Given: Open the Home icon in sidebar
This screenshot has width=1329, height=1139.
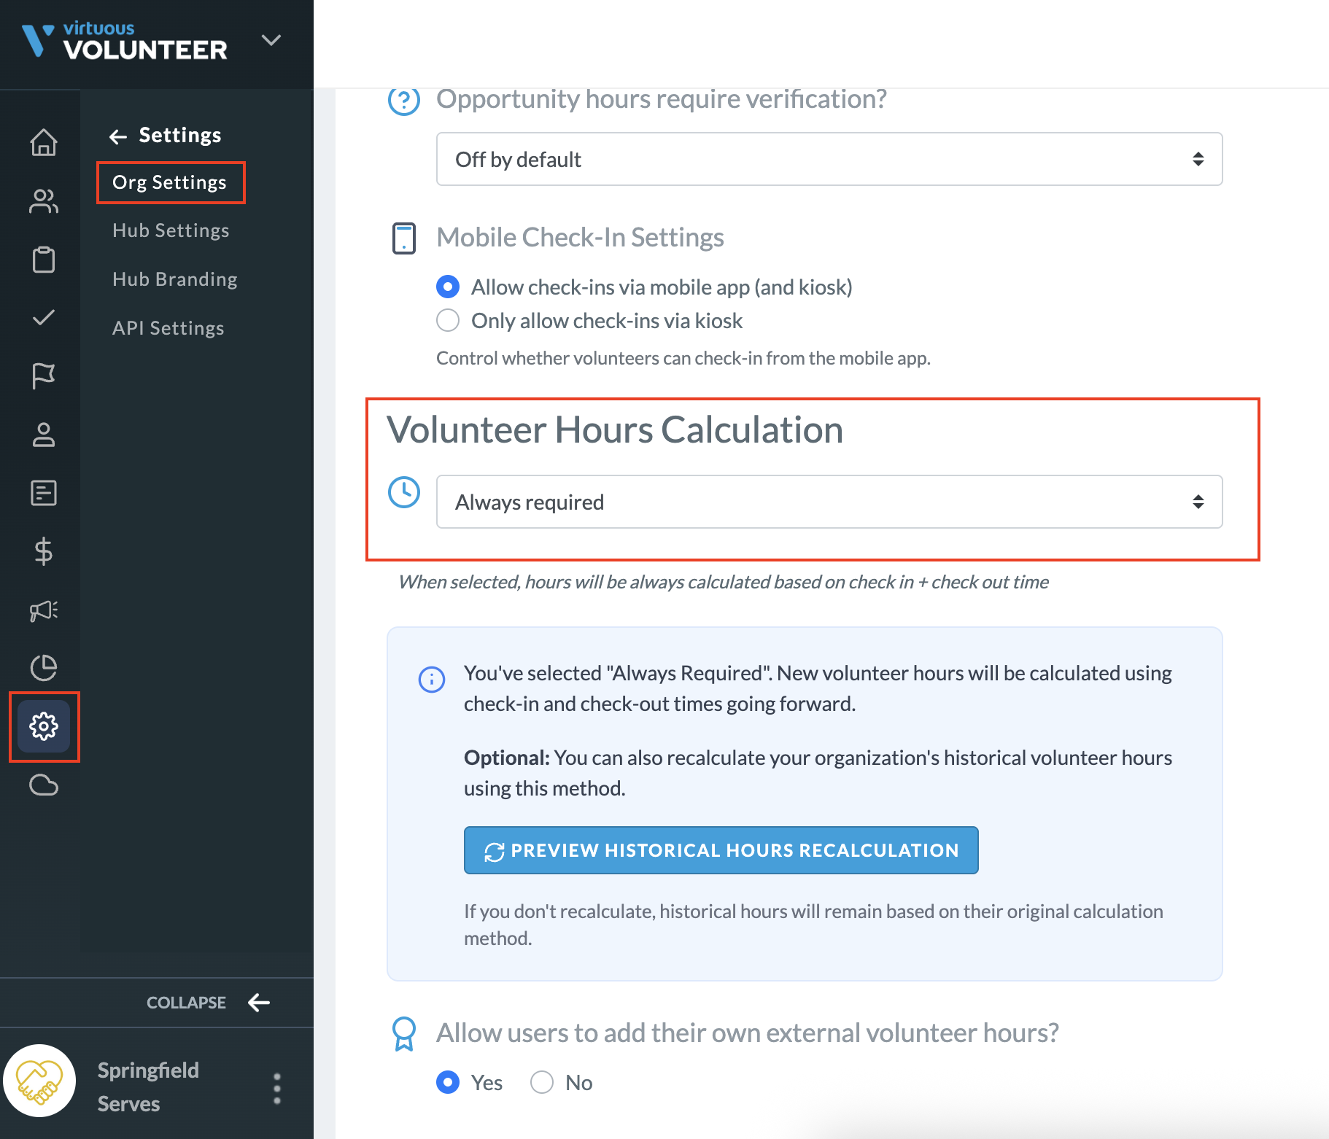Looking at the screenshot, I should [x=44, y=142].
